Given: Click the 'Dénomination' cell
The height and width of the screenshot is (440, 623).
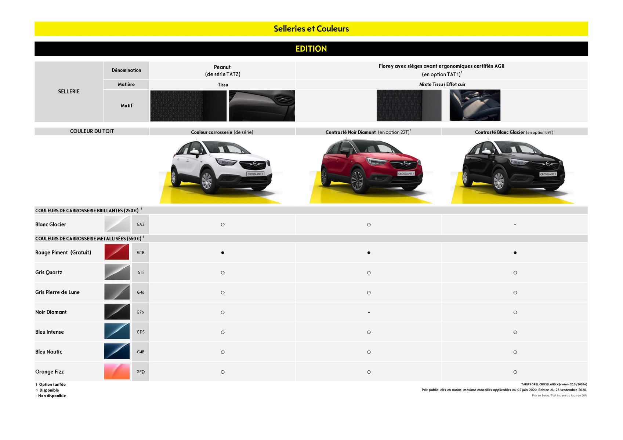Looking at the screenshot, I should (x=126, y=70).
